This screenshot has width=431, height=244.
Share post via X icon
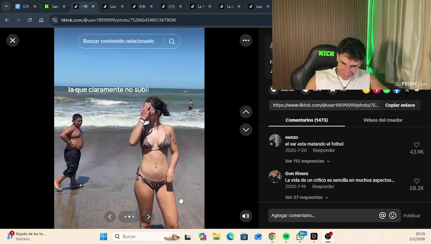pyautogui.click(x=407, y=90)
